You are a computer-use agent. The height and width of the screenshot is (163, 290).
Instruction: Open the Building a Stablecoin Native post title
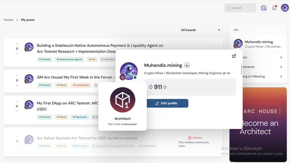pos(100,49)
